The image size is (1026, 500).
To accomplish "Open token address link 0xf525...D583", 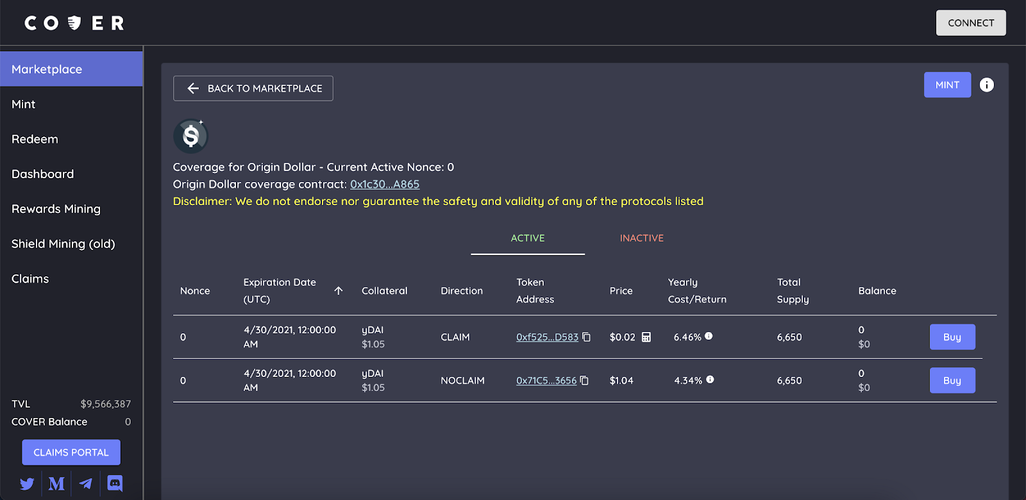I will point(547,337).
